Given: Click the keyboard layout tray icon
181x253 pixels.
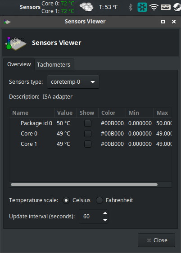Looking at the screenshot, I should [x=166, y=7].
